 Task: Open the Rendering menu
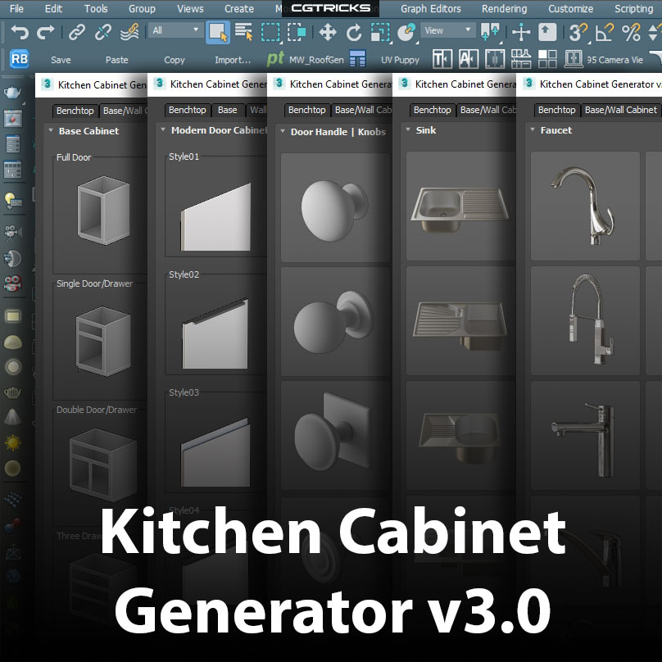coord(504,8)
